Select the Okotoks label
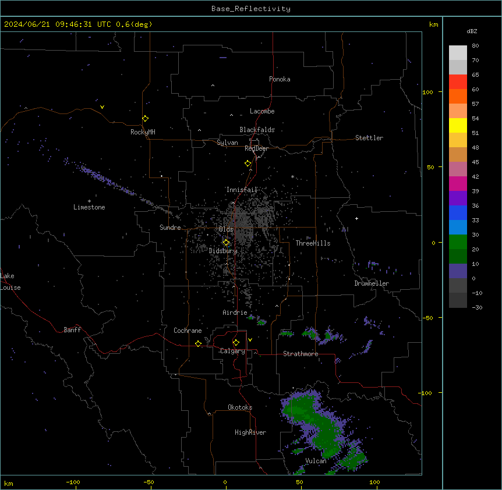Image resolution: width=502 pixels, height=490 pixels. (240, 407)
